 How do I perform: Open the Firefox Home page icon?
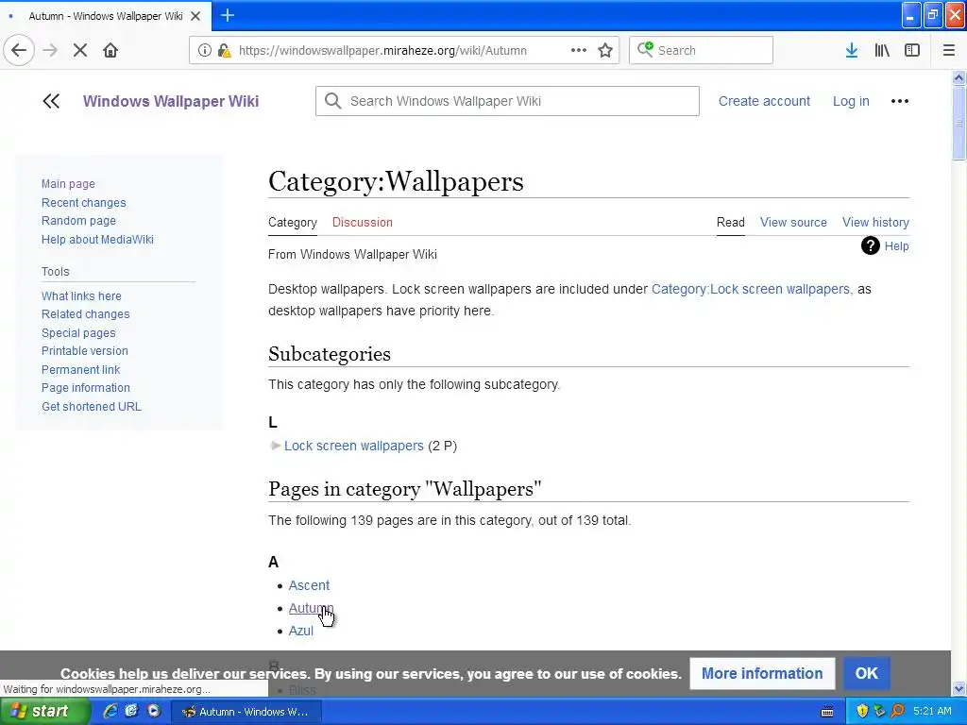point(110,50)
